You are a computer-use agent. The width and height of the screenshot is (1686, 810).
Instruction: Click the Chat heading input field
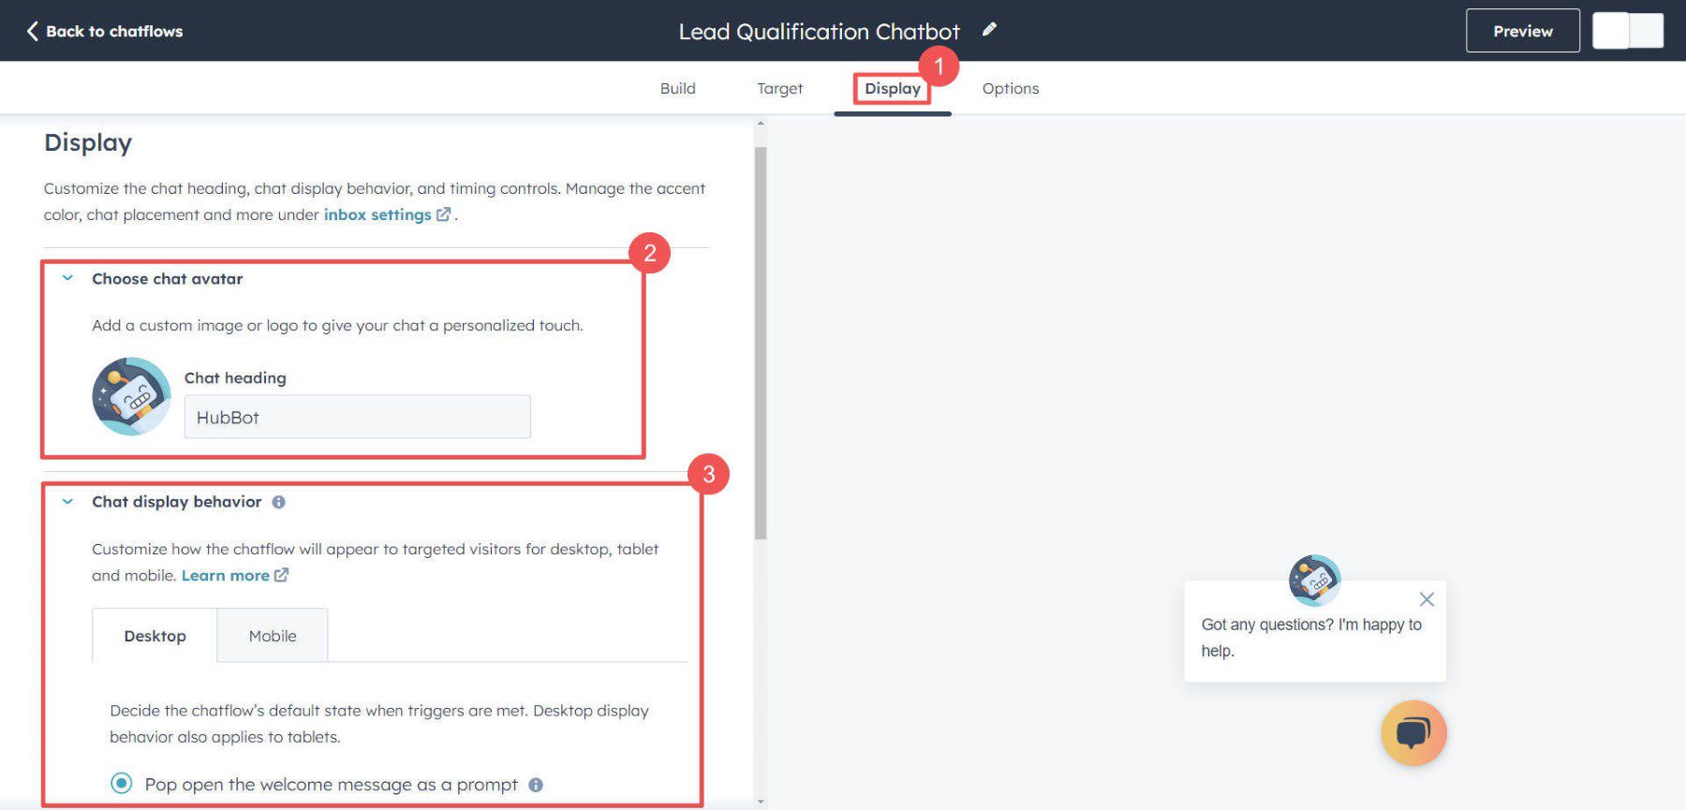(x=358, y=417)
